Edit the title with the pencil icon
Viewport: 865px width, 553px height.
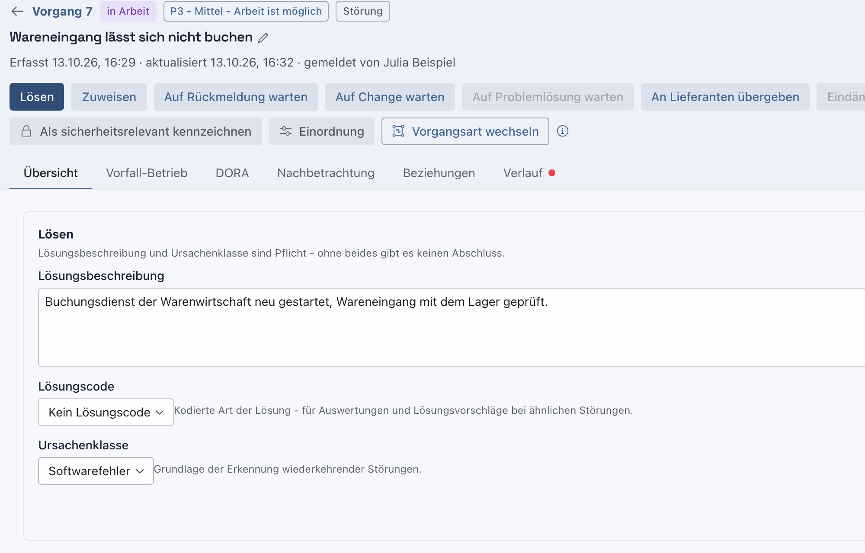pyautogui.click(x=263, y=38)
